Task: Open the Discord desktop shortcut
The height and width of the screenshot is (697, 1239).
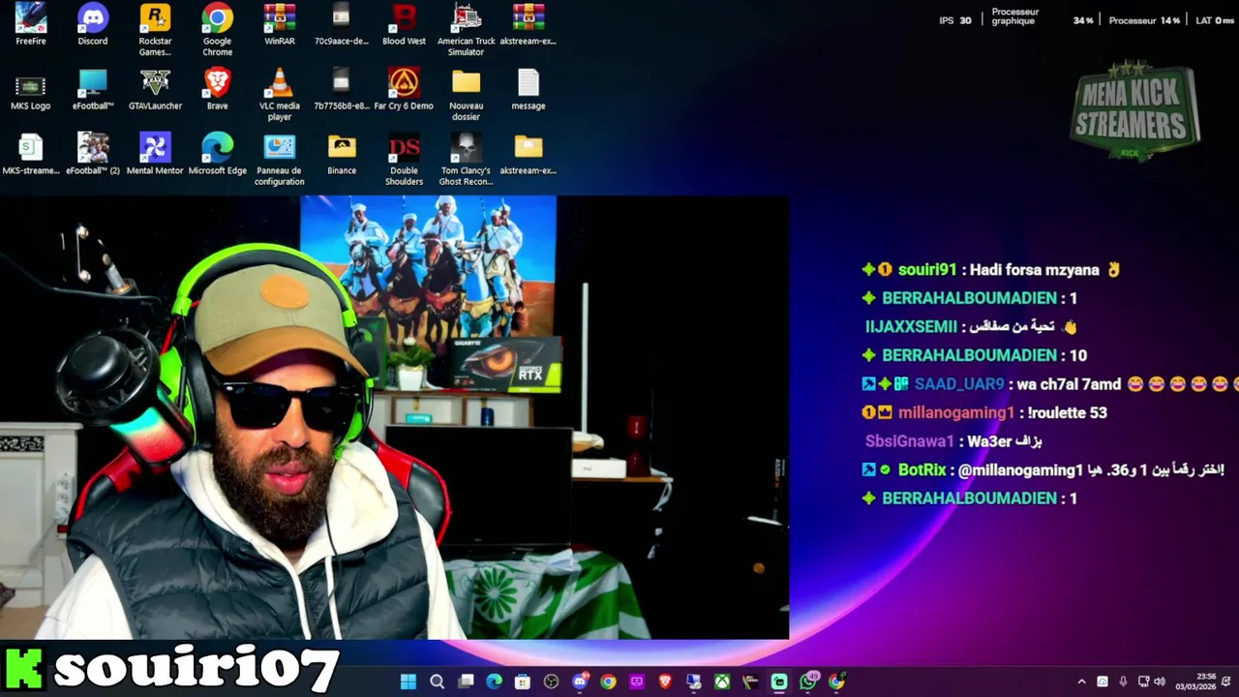Action: (x=93, y=25)
